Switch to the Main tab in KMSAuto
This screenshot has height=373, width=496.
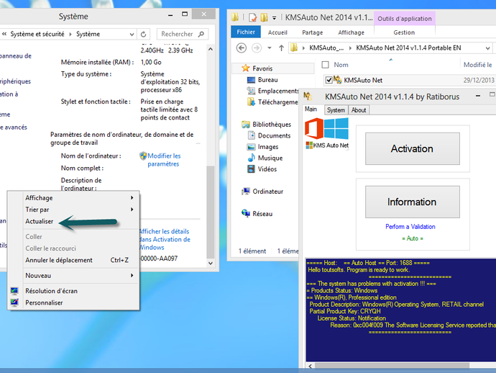coord(311,109)
